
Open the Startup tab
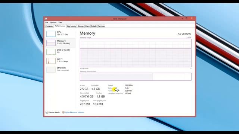tap(81, 26)
